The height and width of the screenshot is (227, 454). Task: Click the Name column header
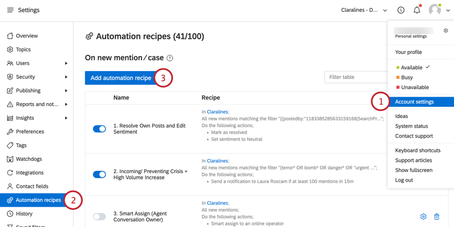pyautogui.click(x=121, y=98)
